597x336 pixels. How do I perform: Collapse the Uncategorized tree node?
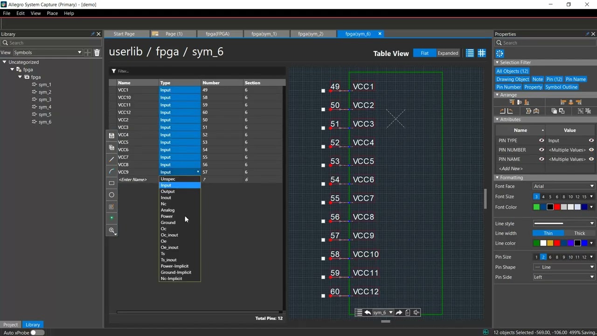click(4, 62)
